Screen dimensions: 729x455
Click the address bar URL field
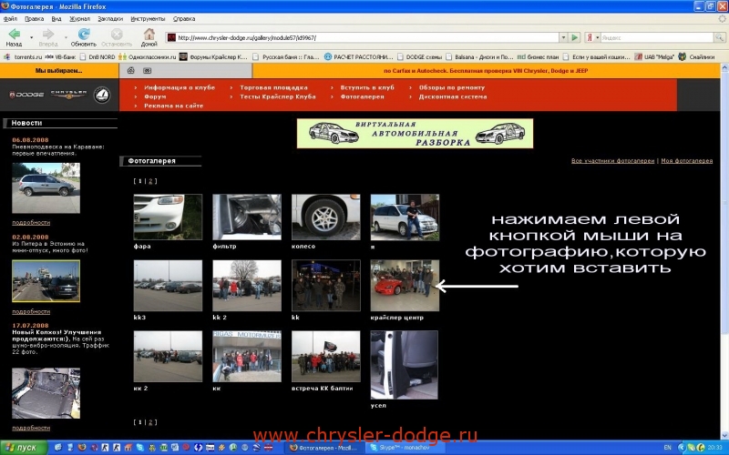tap(367, 37)
